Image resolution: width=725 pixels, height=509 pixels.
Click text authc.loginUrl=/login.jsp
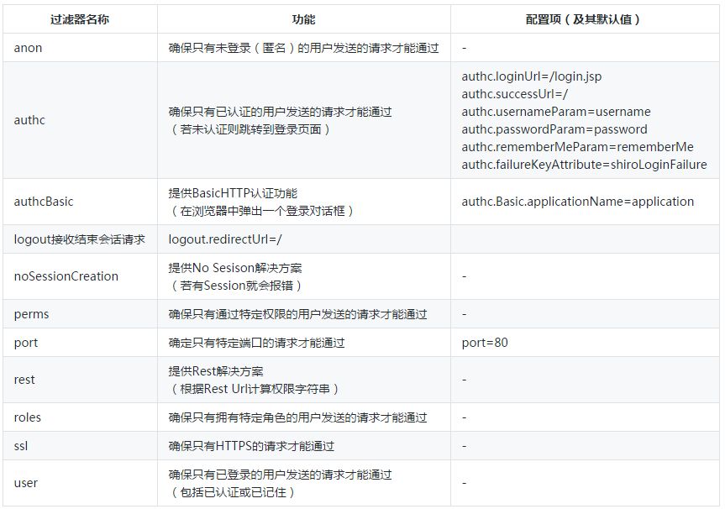pyautogui.click(x=532, y=76)
